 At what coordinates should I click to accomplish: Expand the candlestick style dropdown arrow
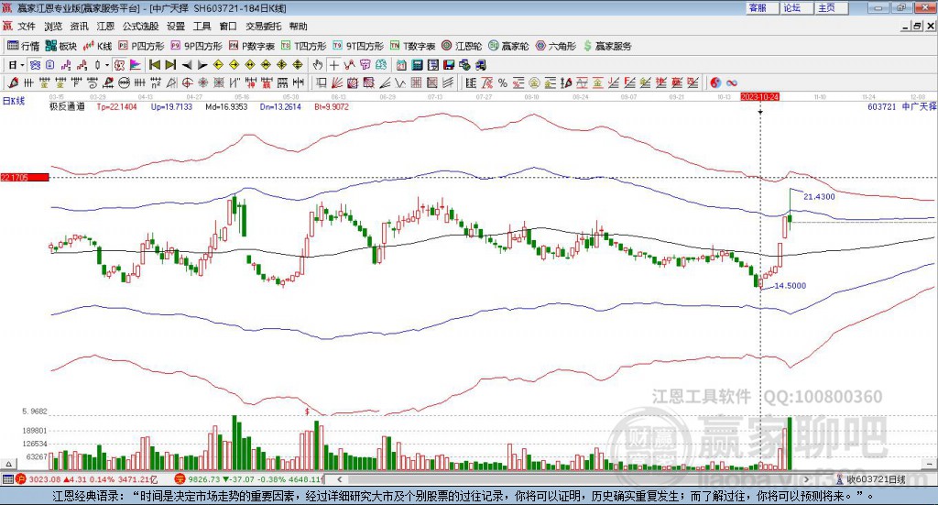(x=107, y=65)
